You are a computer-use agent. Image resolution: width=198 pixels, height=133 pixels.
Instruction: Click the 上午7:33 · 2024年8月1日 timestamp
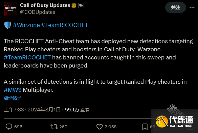pyautogui.click(x=32, y=110)
